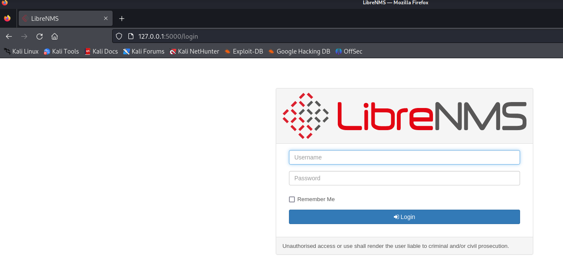Click the Firefox forward arrow button

click(24, 37)
